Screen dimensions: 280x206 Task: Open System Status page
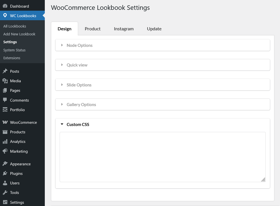(14, 50)
